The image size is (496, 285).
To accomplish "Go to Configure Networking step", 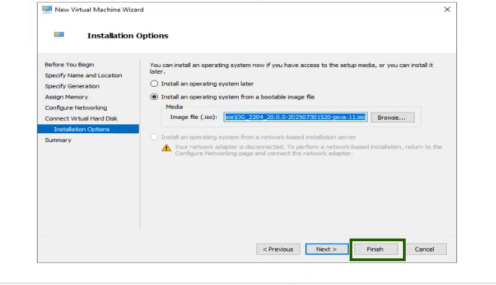I will (76, 108).
